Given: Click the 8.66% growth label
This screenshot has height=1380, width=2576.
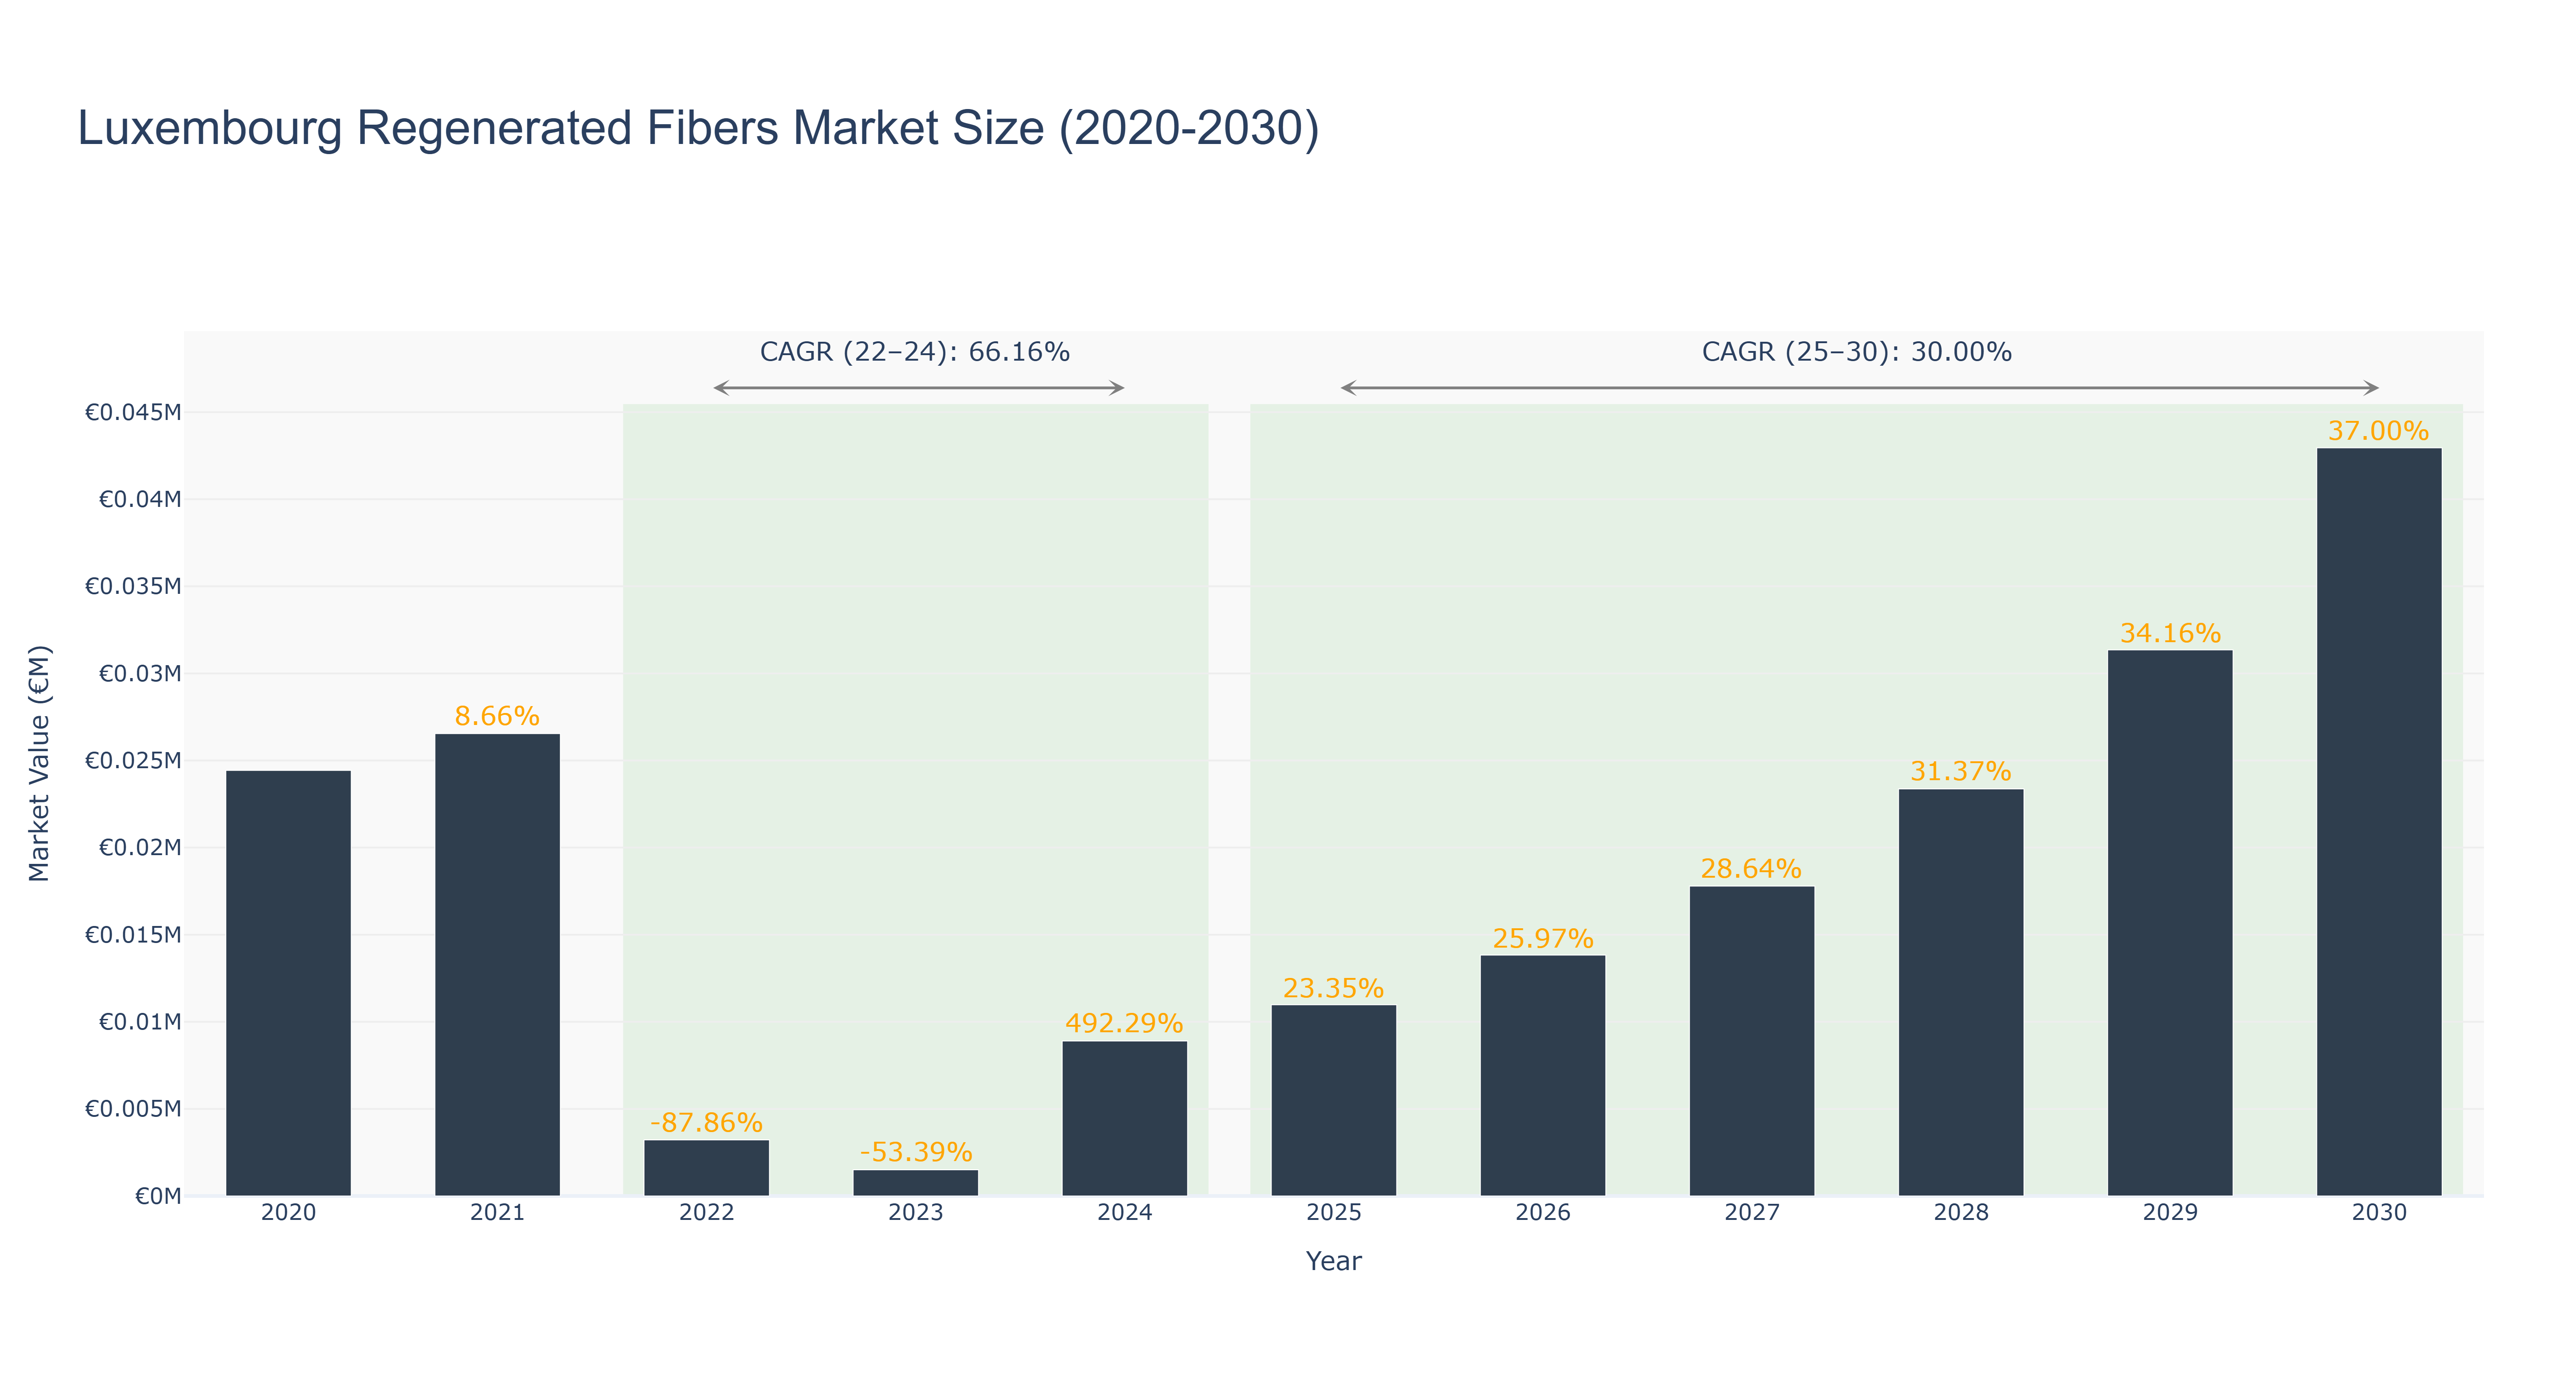Looking at the screenshot, I should click(x=497, y=716).
